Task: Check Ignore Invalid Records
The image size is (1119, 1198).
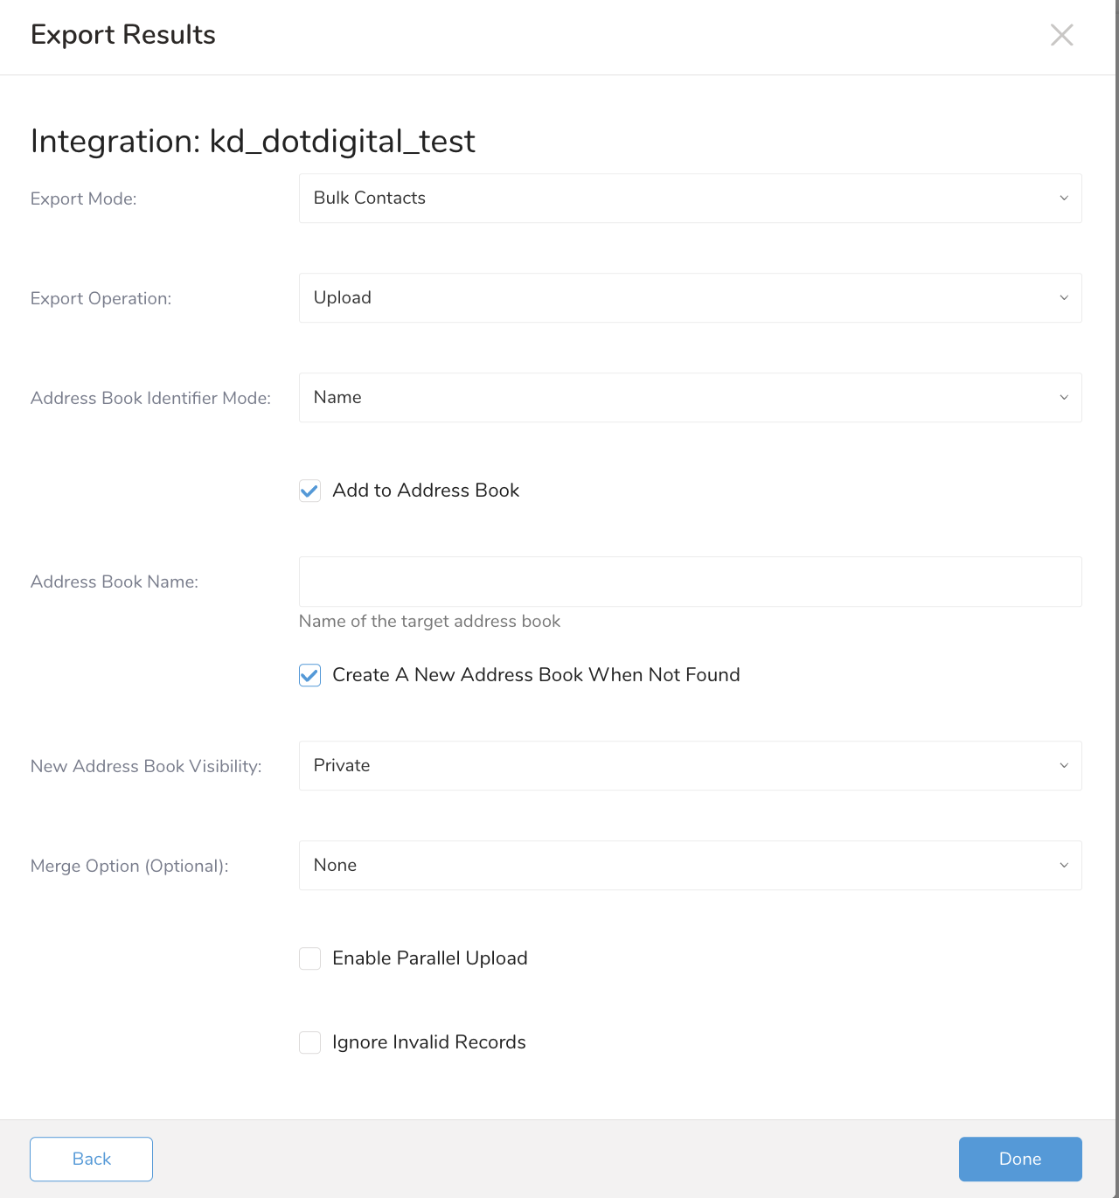Action: [x=310, y=1042]
